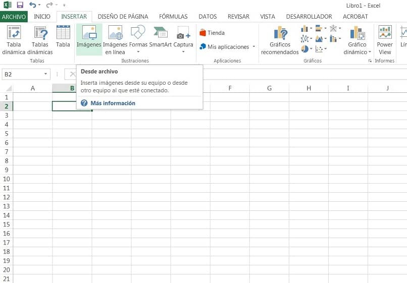This screenshot has height=283, width=407.
Task: Select column A header
Action: tap(33, 88)
